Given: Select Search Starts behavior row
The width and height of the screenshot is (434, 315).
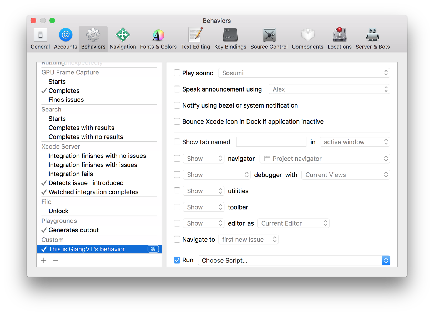Looking at the screenshot, I should (x=99, y=119).
